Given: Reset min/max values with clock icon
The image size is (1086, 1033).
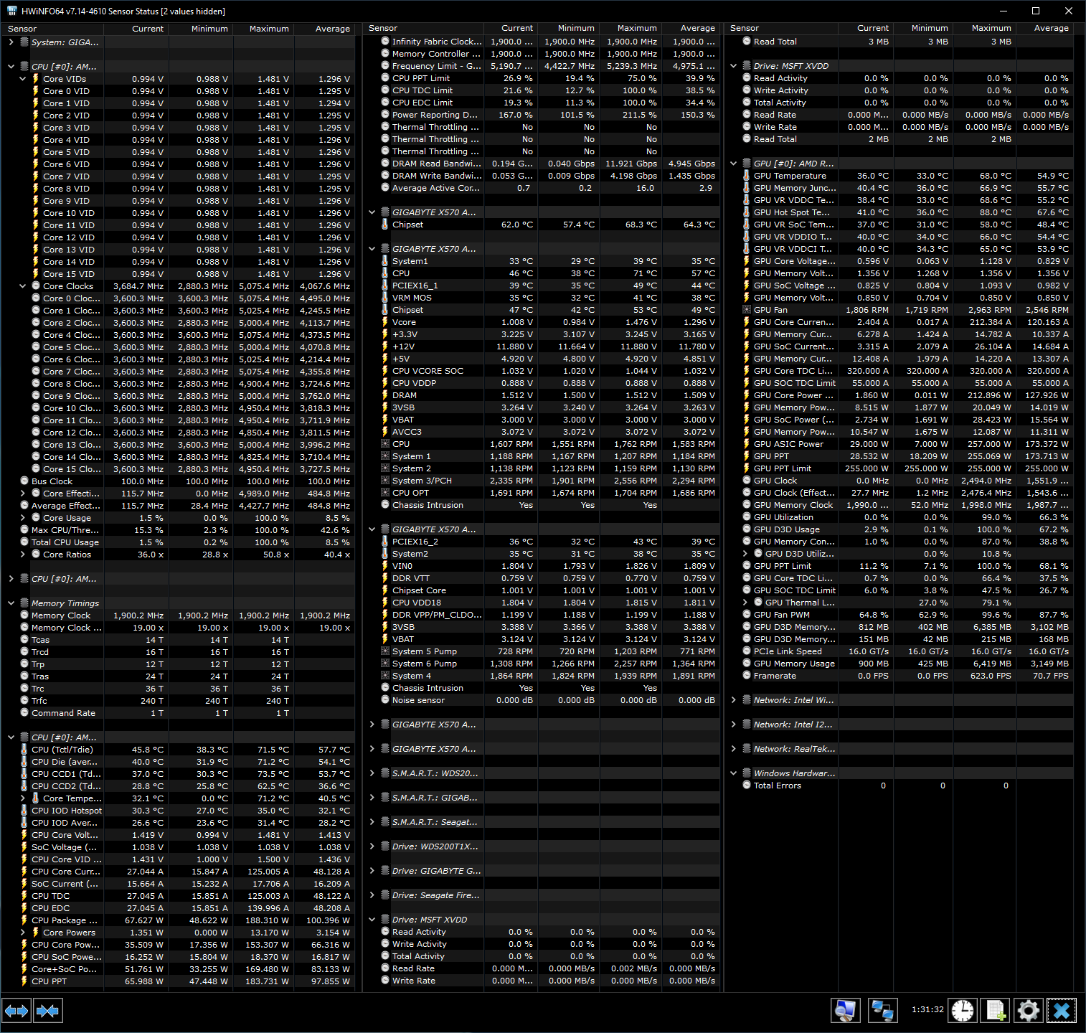Looking at the screenshot, I should click(963, 1011).
